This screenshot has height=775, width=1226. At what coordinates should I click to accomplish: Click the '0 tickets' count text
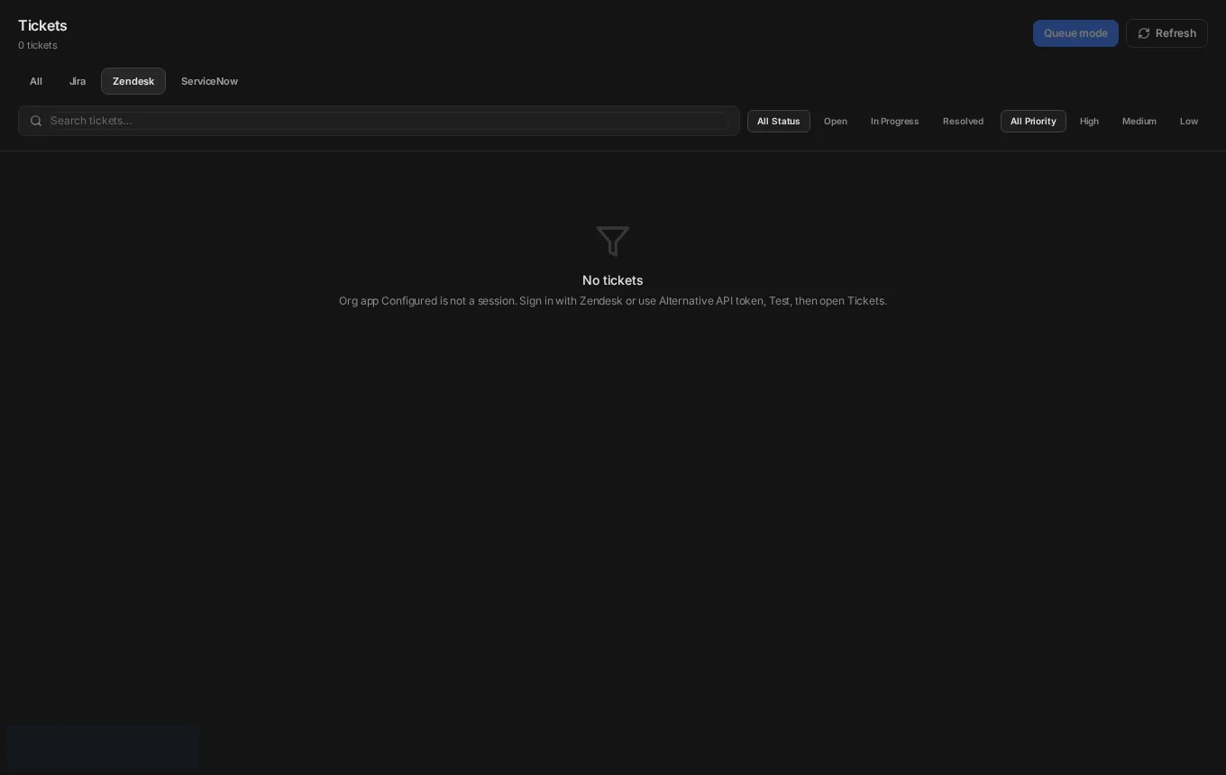38,45
